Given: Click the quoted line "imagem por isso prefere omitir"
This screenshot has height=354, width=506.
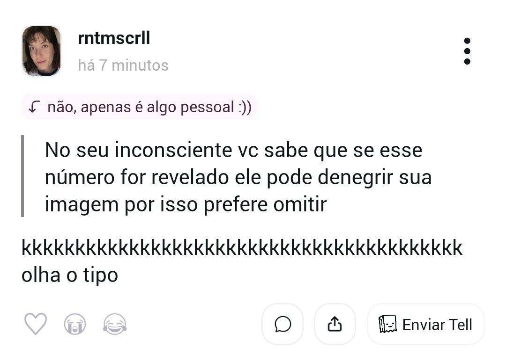Looking at the screenshot, I should (x=186, y=205).
